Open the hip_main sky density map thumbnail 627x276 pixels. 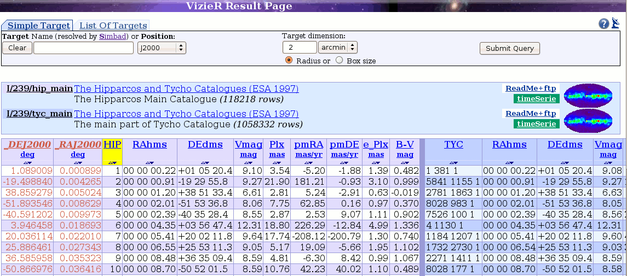click(588, 95)
